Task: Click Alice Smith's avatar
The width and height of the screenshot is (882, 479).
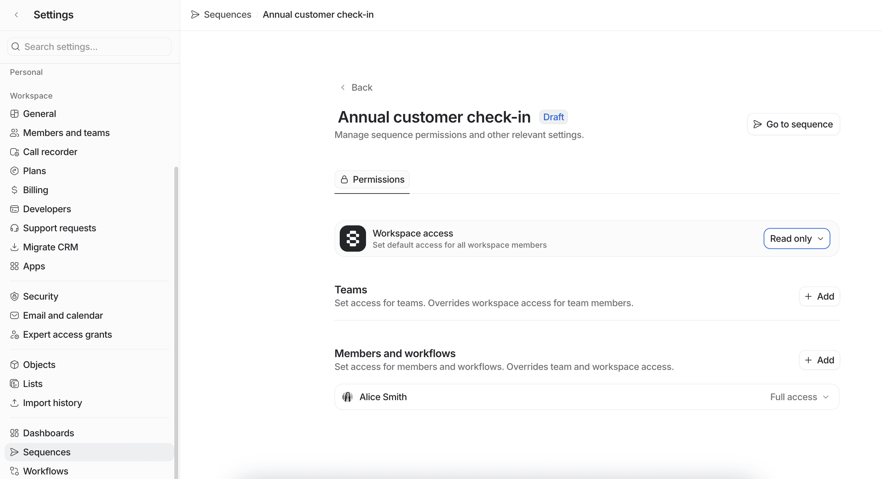Action: click(x=347, y=397)
